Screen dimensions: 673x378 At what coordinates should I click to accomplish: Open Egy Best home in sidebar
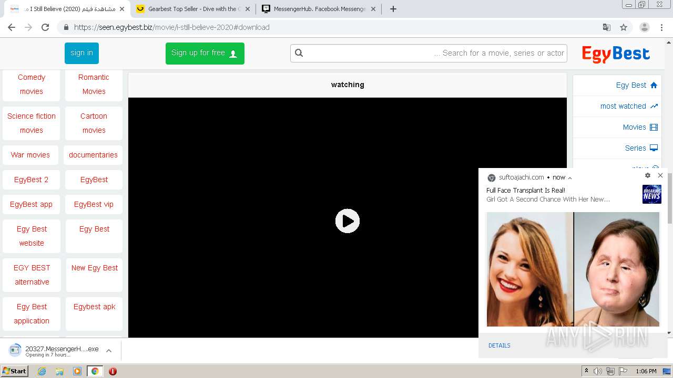click(637, 85)
